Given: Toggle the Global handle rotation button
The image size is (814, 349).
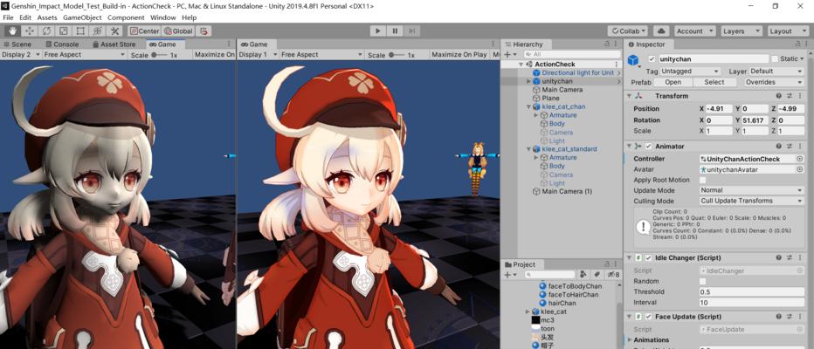Looking at the screenshot, I should pyautogui.click(x=178, y=31).
